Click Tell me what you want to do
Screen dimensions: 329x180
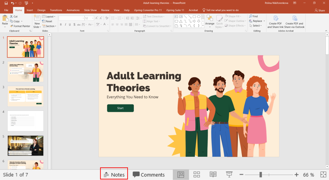[220, 10]
